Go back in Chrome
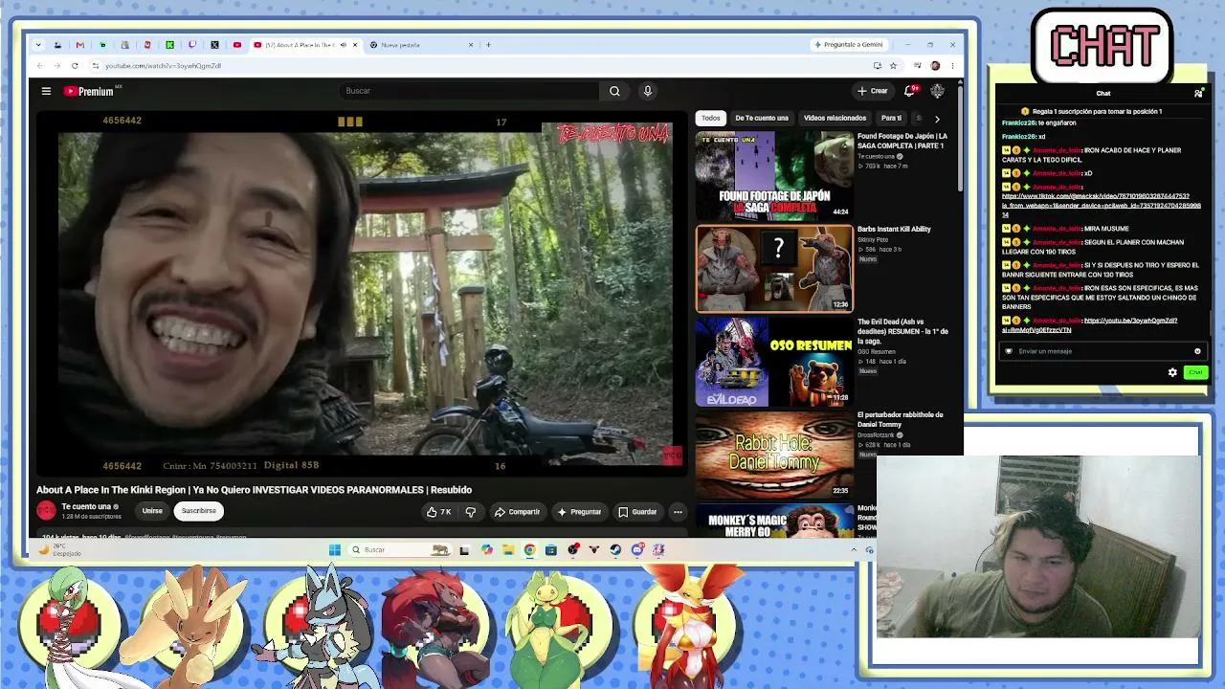 click(39, 66)
